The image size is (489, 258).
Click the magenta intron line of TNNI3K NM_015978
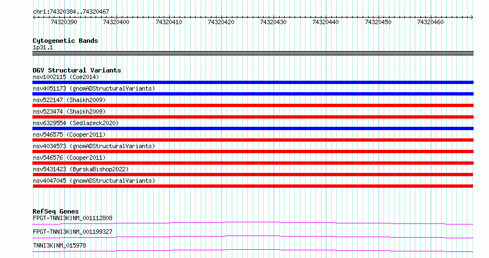[x=253, y=250]
